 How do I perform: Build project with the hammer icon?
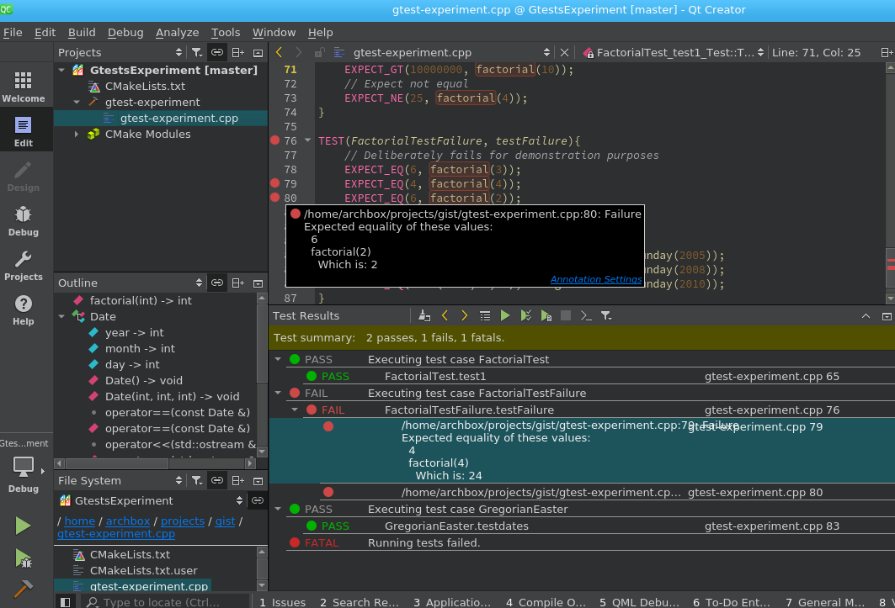tap(23, 588)
